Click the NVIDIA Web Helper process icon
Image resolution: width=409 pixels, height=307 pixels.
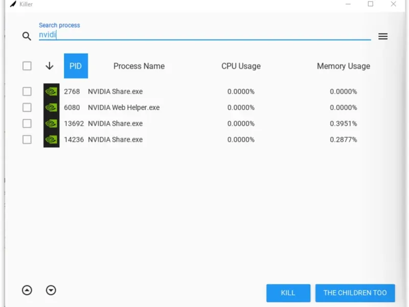[x=51, y=107]
